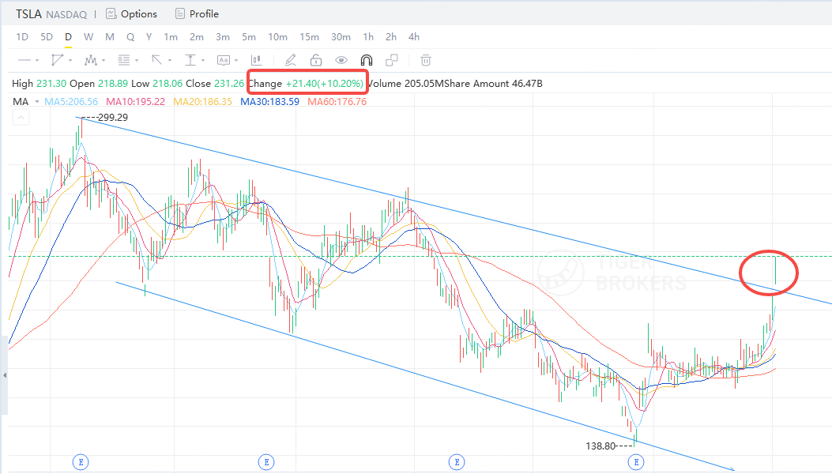Image resolution: width=832 pixels, height=474 pixels.
Task: Delete drawings with the trash icon
Action: click(426, 60)
